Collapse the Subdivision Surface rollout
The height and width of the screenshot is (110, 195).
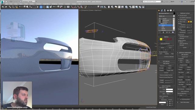(x=185, y=13)
